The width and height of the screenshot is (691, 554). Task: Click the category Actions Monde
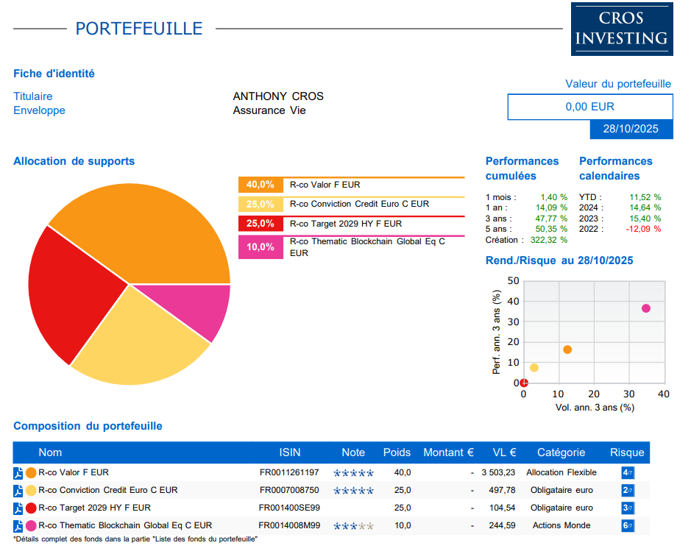click(561, 525)
